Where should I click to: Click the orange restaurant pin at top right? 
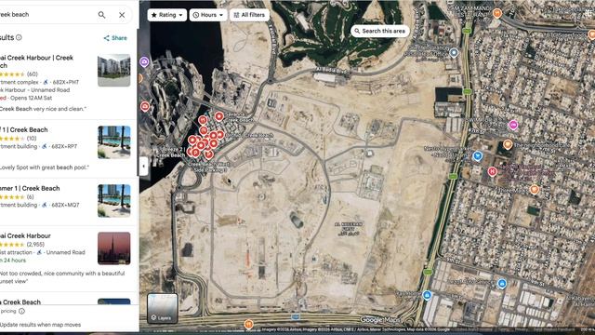pyautogui.click(x=497, y=14)
